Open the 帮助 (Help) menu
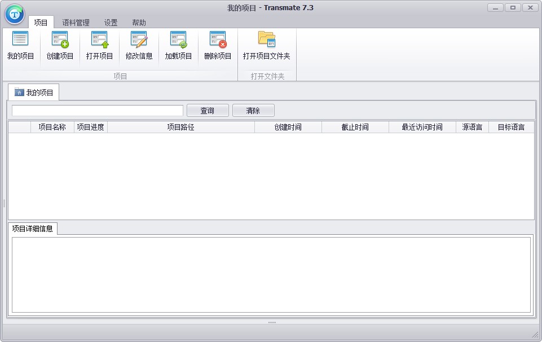The height and width of the screenshot is (342, 542). tap(138, 23)
